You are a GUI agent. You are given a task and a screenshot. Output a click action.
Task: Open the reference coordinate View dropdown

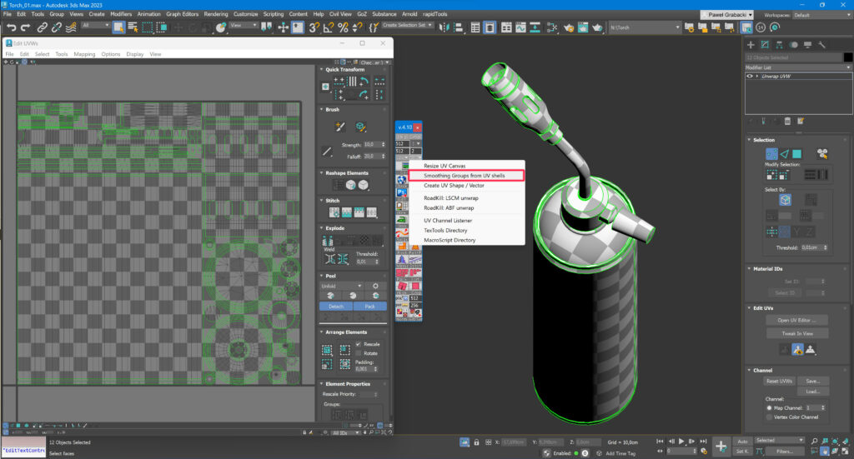[x=243, y=25]
